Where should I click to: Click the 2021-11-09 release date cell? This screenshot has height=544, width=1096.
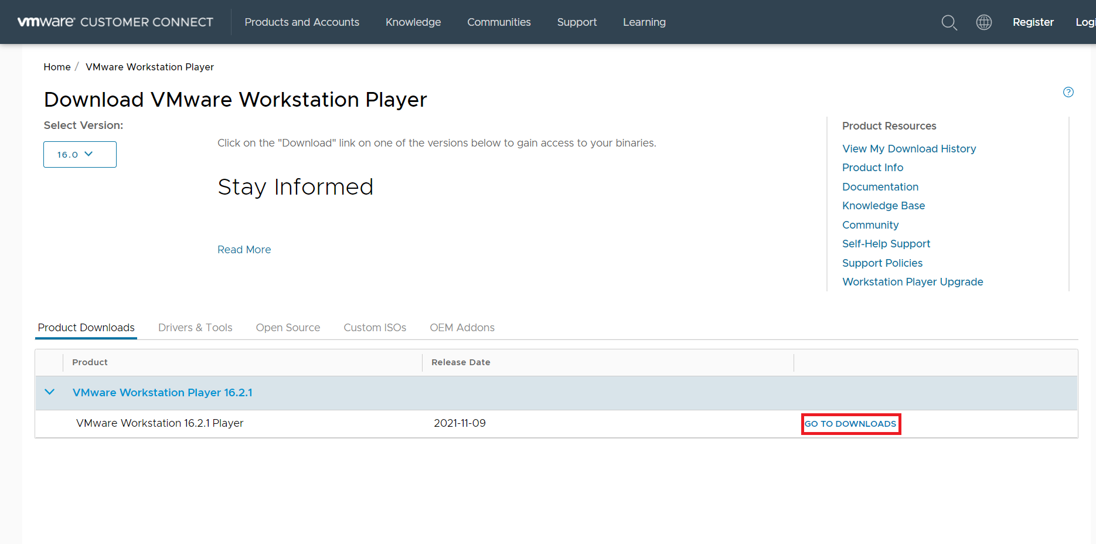(x=459, y=423)
